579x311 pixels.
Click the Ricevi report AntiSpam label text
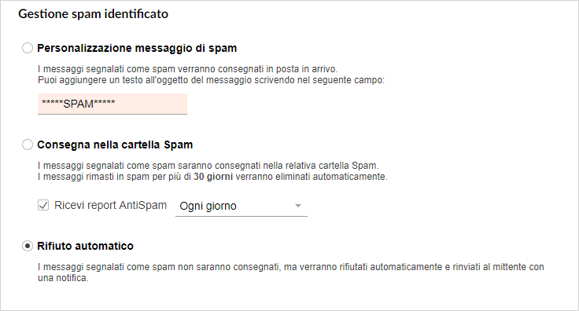[110, 205]
